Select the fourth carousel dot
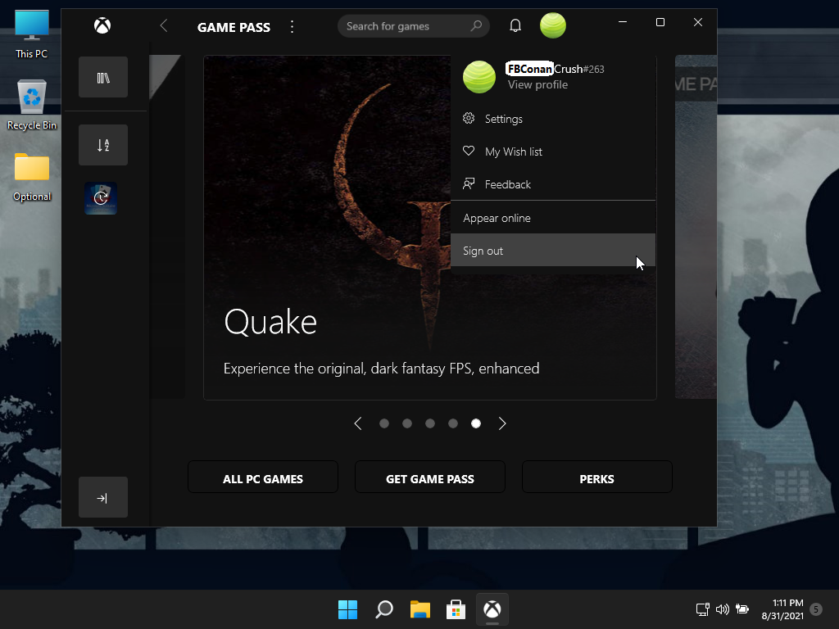Image resolution: width=839 pixels, height=629 pixels. coord(453,423)
